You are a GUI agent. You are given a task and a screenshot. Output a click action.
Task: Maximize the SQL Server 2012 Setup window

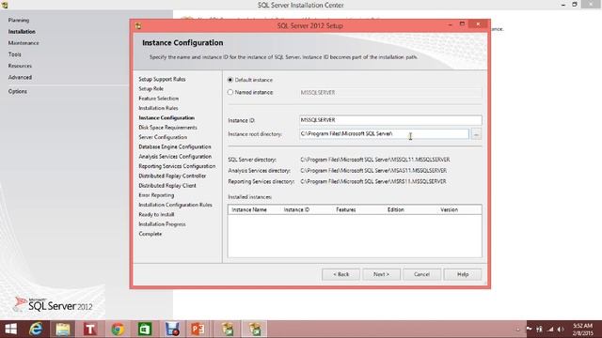coord(462,24)
